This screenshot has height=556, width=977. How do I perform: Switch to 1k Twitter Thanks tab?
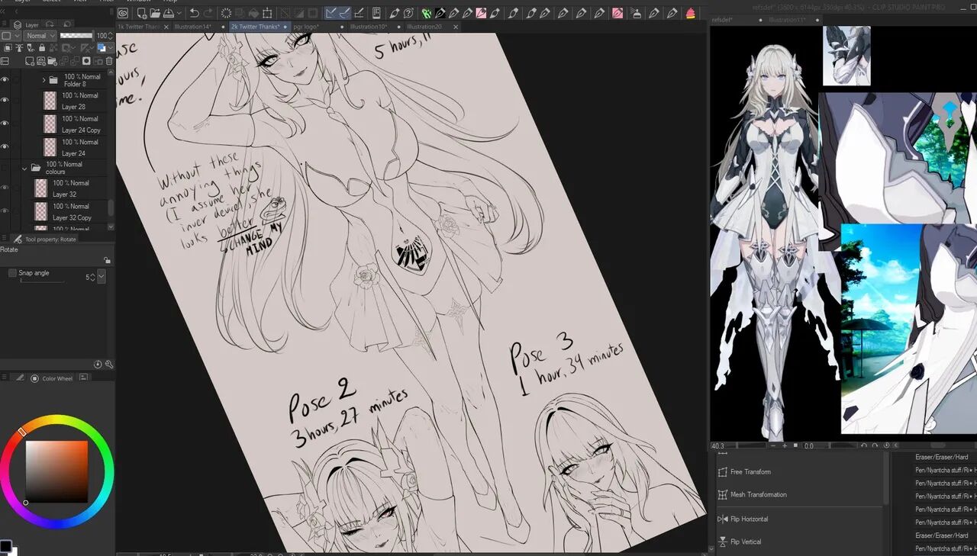click(138, 27)
